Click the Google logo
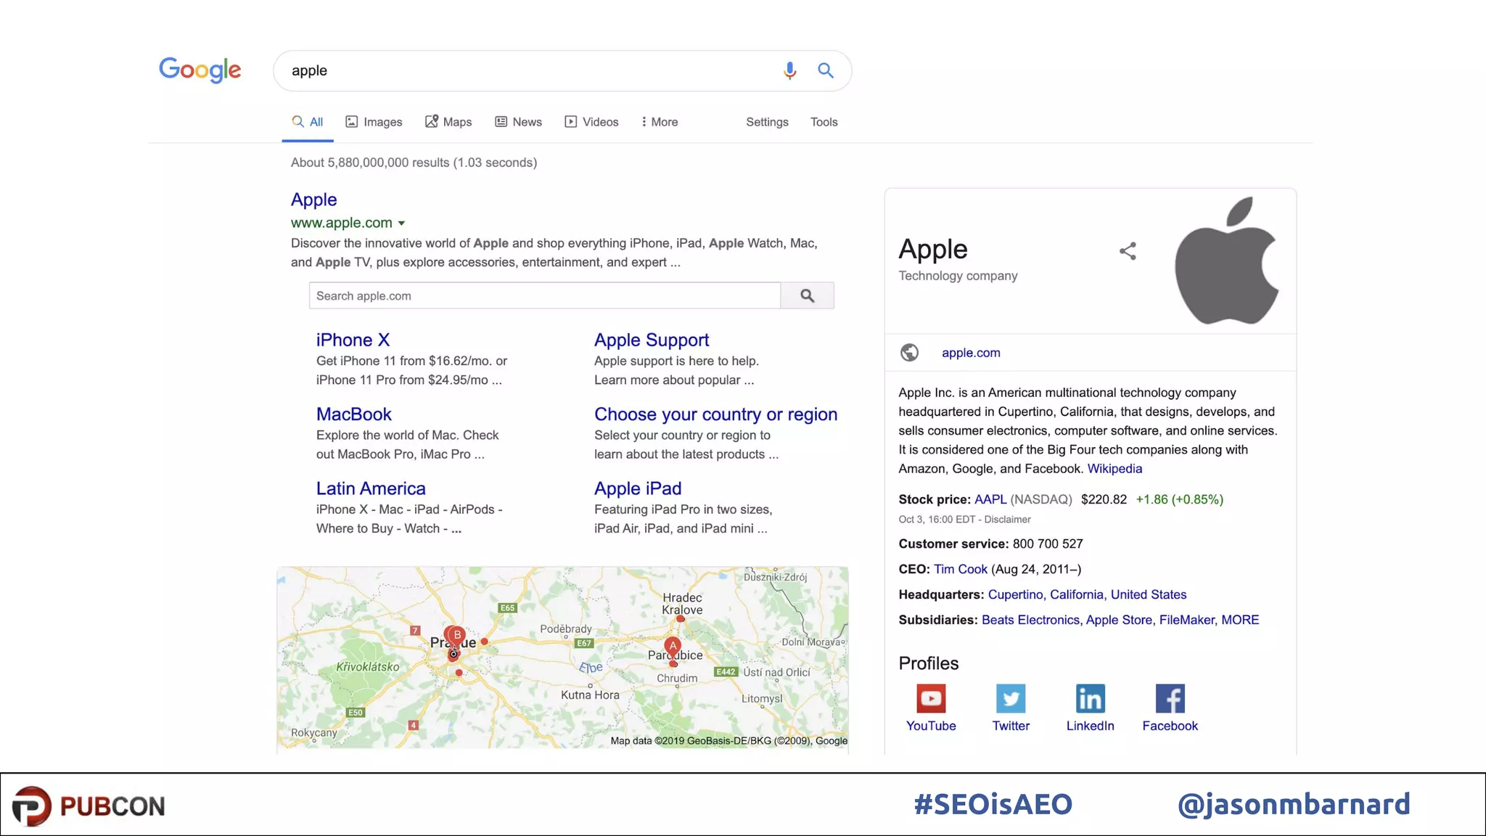 200,70
